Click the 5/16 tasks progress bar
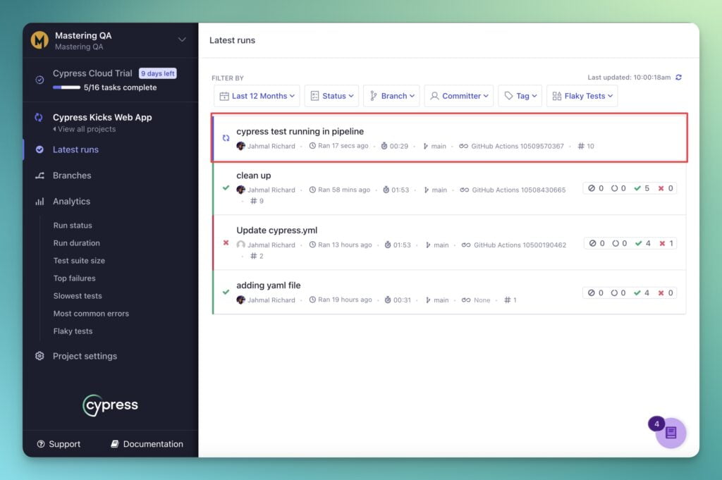This screenshot has height=480, width=722. (66, 87)
